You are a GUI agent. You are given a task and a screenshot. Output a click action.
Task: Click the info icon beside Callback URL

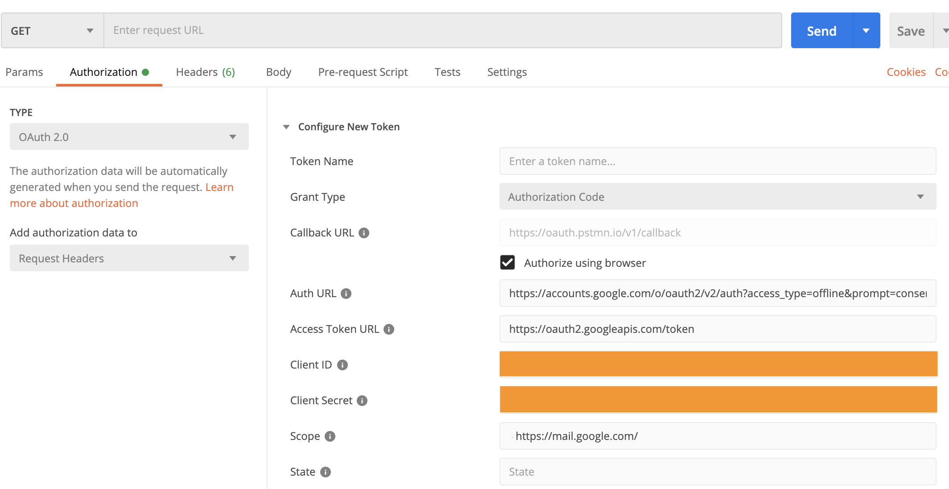pos(364,233)
